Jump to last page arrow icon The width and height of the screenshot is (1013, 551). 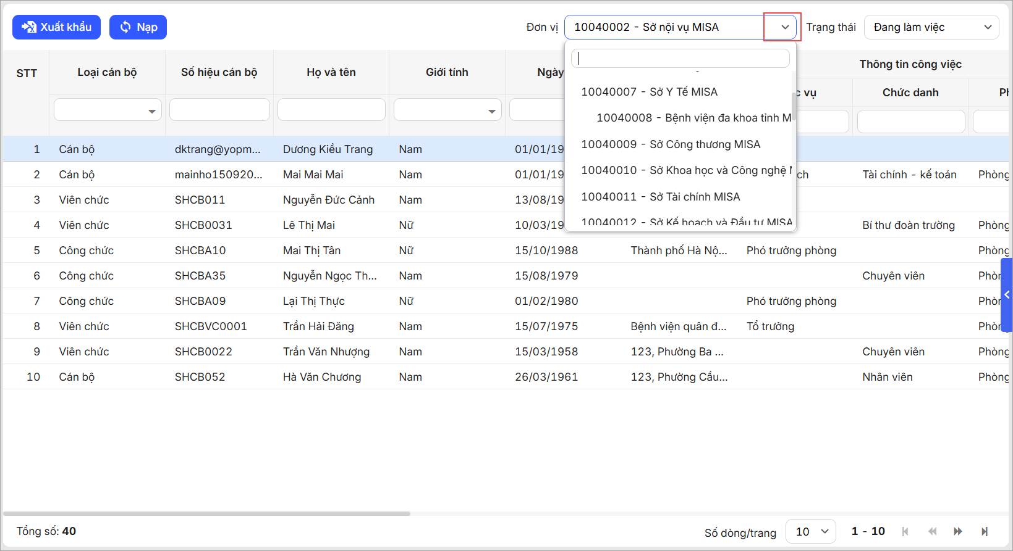click(x=985, y=531)
